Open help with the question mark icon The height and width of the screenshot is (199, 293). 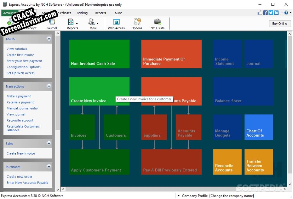[x=286, y=13]
